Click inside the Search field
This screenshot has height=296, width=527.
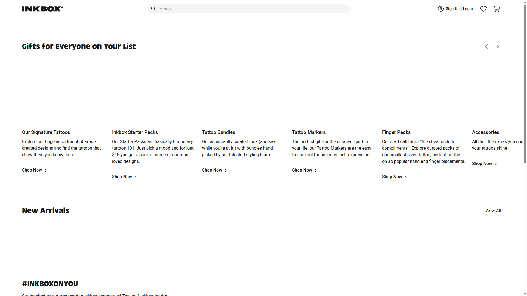[247, 8]
